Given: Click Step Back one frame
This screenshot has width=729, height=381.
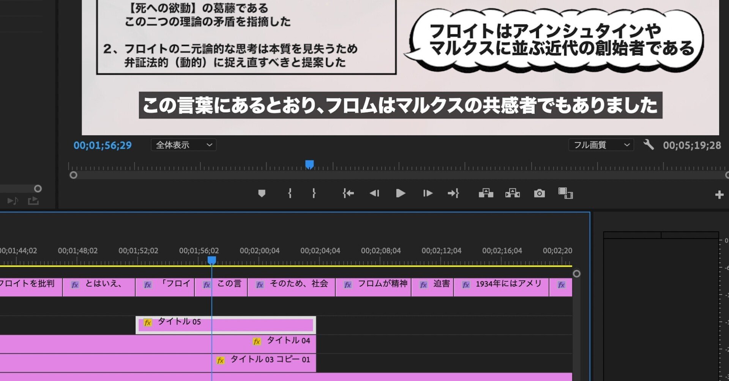Looking at the screenshot, I should click(374, 193).
